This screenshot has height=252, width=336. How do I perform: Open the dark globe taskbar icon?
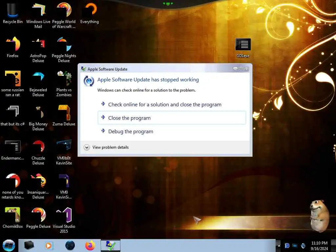coord(70,245)
